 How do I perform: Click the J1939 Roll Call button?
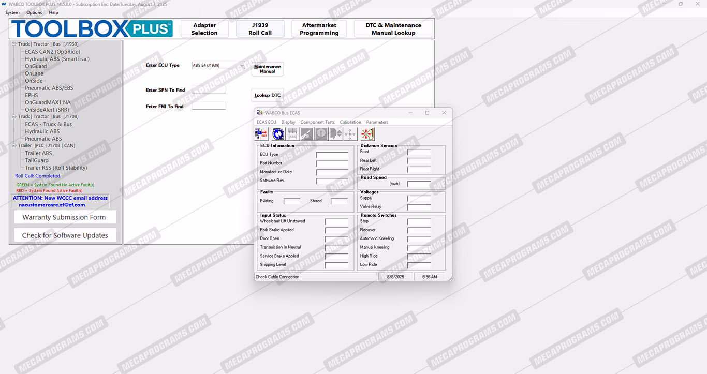[260, 29]
